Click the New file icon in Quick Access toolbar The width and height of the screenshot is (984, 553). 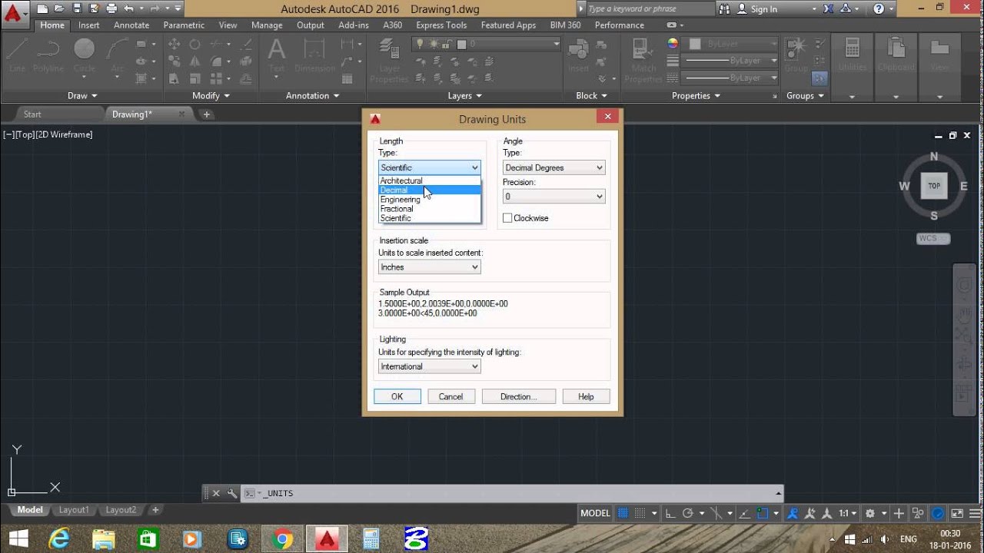pos(42,8)
